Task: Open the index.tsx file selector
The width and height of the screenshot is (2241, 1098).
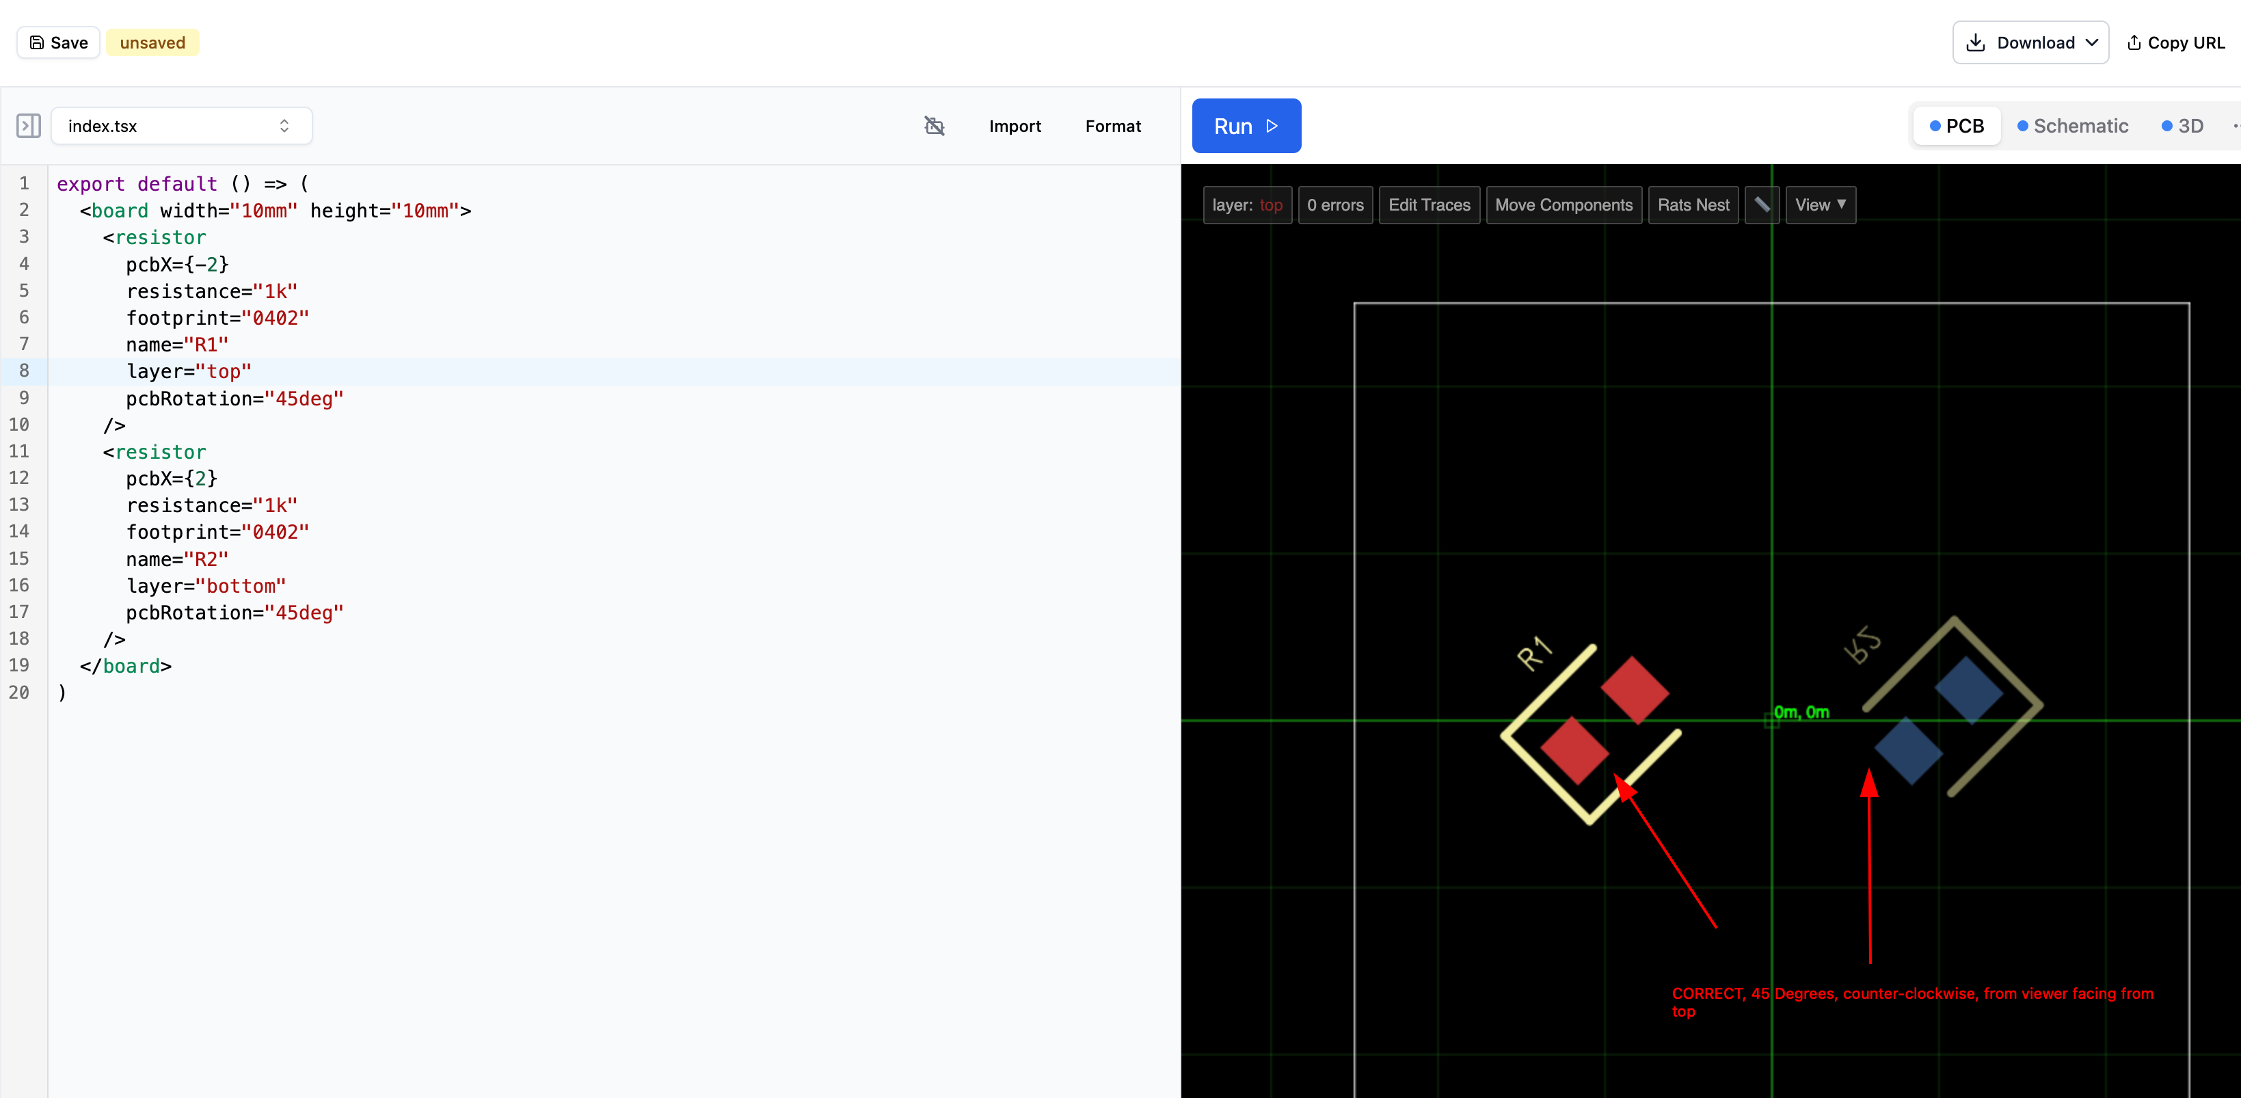Action: [x=181, y=126]
